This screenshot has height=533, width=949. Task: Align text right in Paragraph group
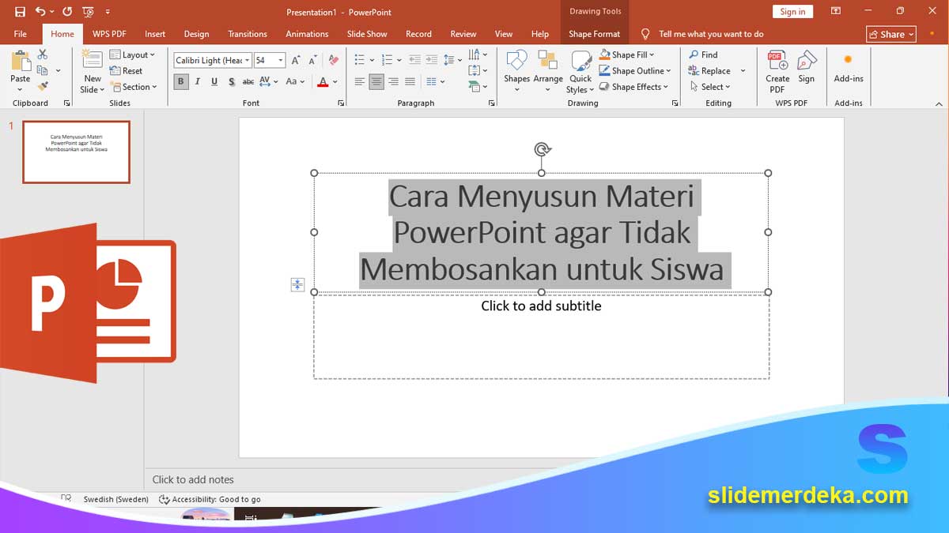coord(393,81)
